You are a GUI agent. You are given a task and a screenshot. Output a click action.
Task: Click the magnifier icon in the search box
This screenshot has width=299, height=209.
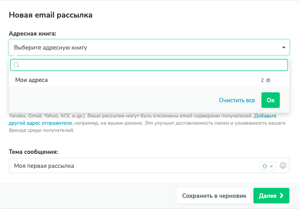pyautogui.click(x=17, y=65)
